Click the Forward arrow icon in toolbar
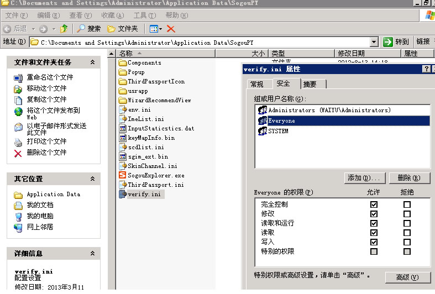Image resolution: width=435 pixels, height=294 pixels. click(43, 29)
